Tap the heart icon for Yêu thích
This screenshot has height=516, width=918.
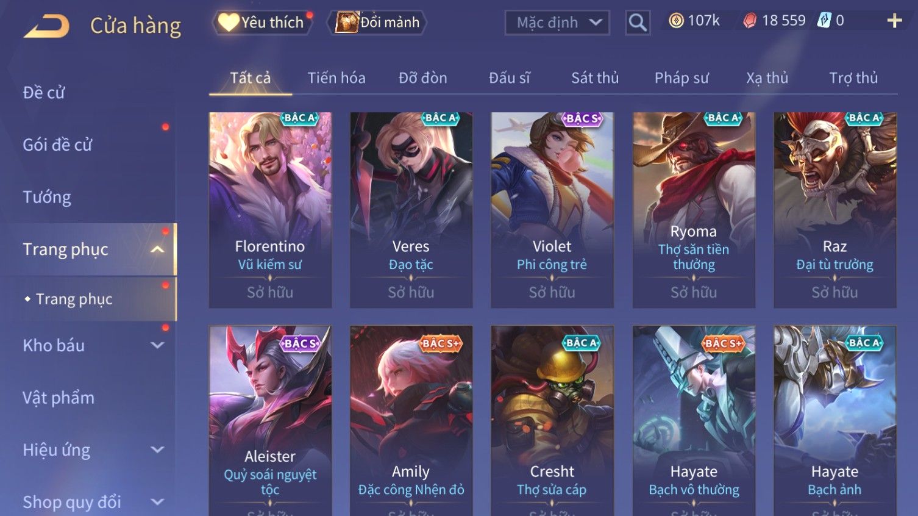[x=229, y=23]
